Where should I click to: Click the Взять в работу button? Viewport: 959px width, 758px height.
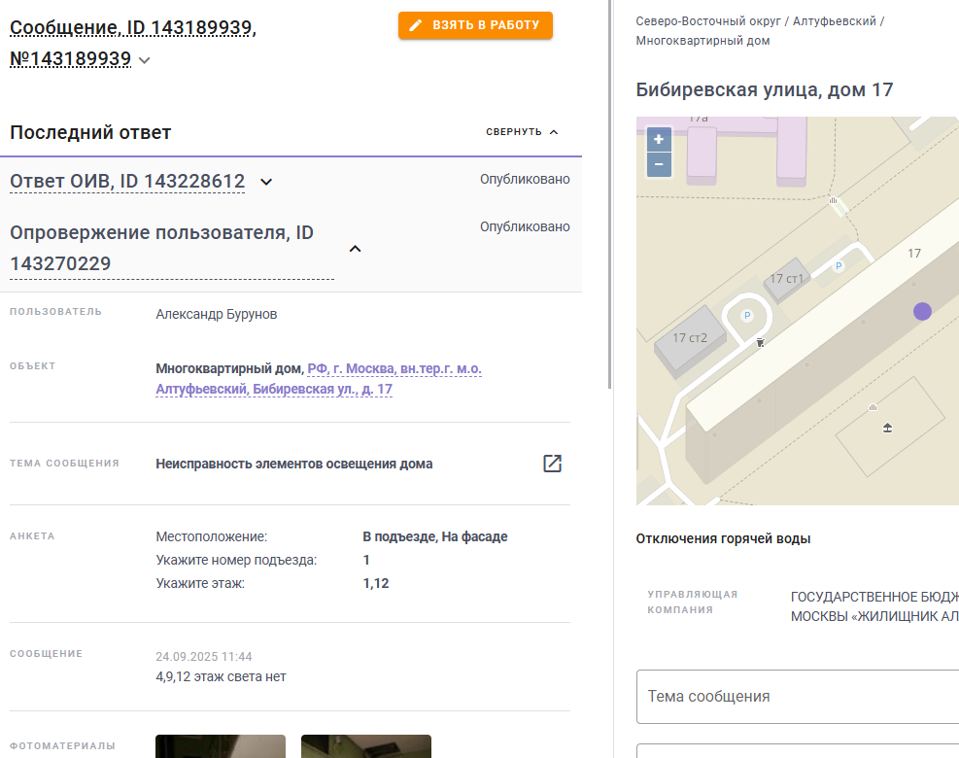pos(475,25)
